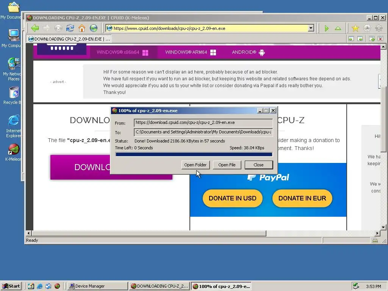Open the WINDOWS x86/x64 menu item

coord(122,52)
